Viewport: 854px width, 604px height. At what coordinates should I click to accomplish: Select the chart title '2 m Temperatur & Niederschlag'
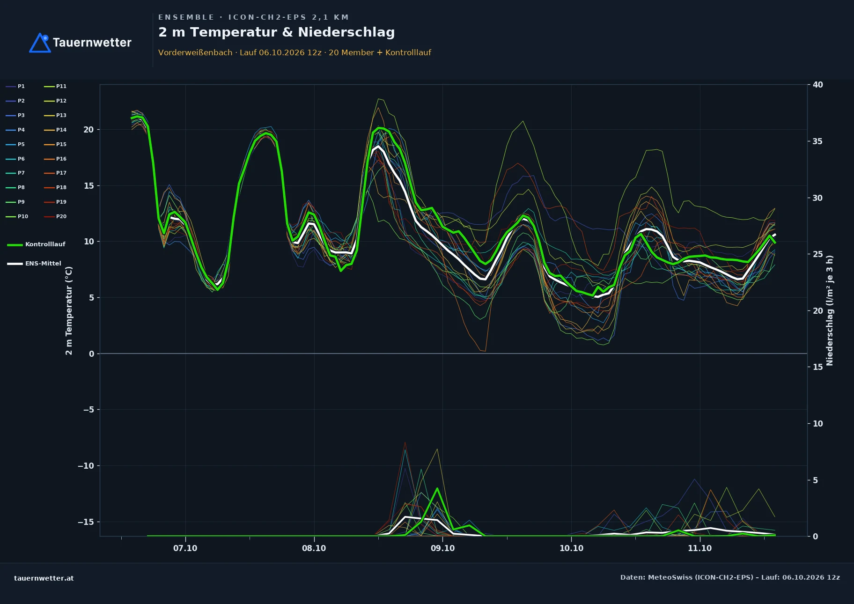(276, 32)
